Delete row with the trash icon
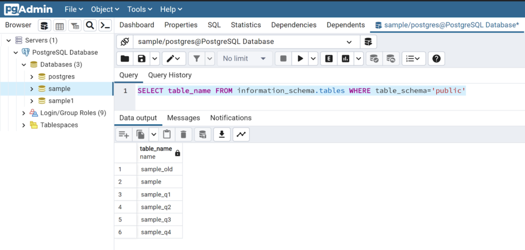Image resolution: width=525 pixels, height=250 pixels. (x=183, y=134)
